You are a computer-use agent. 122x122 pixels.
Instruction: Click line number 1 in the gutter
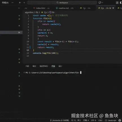point(28,16)
